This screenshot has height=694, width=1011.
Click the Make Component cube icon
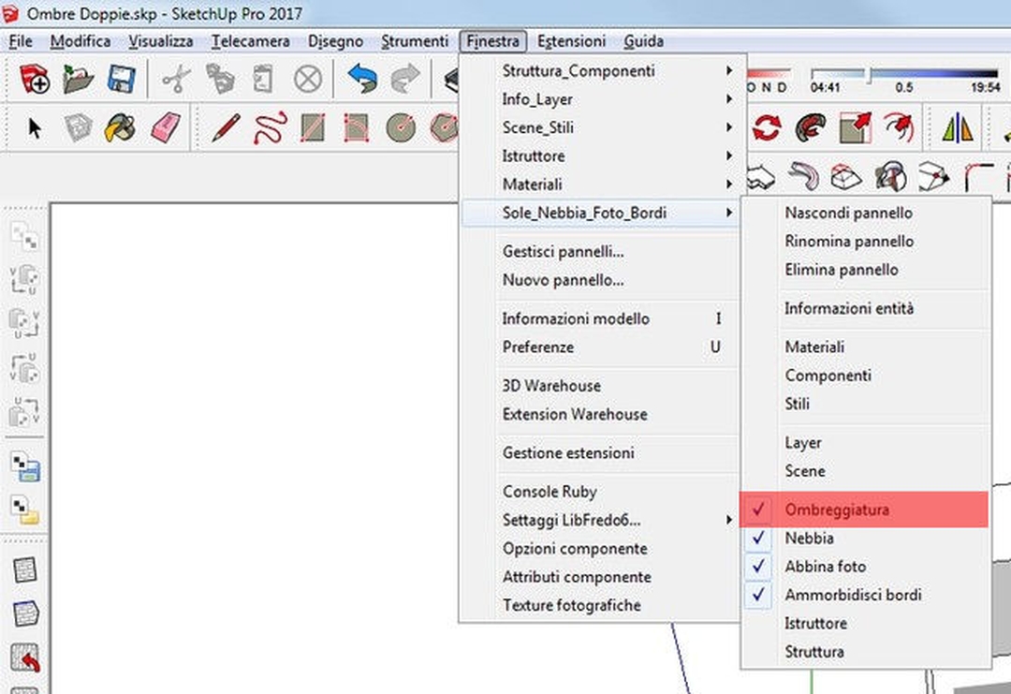[x=78, y=127]
